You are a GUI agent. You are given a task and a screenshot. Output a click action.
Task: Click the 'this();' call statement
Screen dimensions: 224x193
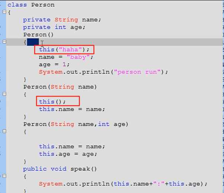point(52,102)
